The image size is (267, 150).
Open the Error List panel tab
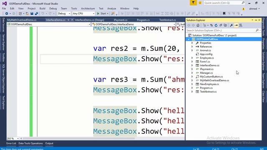pos(11,143)
